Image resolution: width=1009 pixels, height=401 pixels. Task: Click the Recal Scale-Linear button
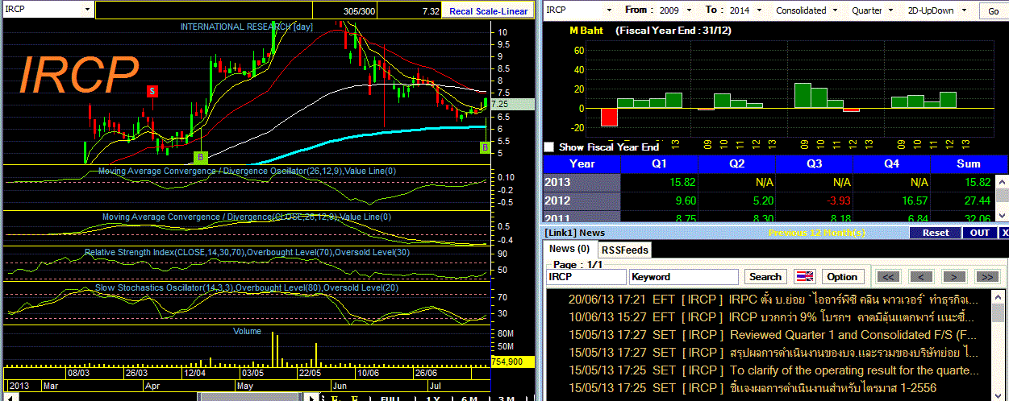click(489, 11)
